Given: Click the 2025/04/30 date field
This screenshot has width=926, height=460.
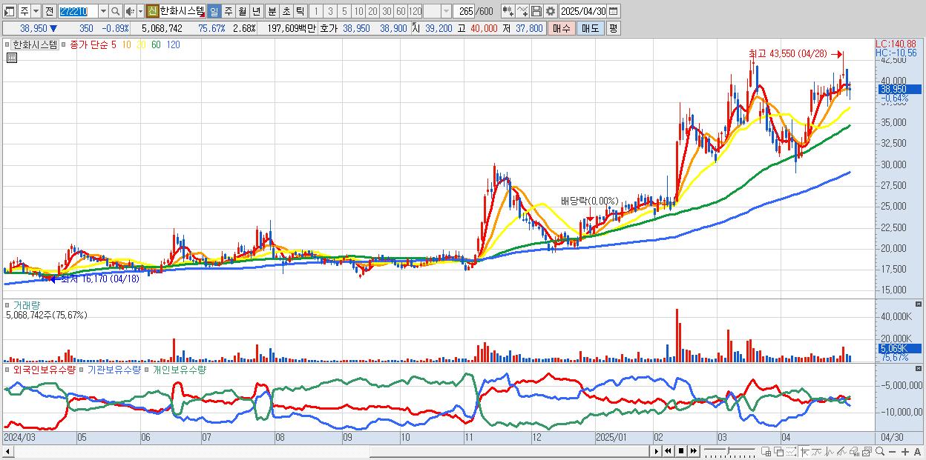Looking at the screenshot, I should click(582, 11).
